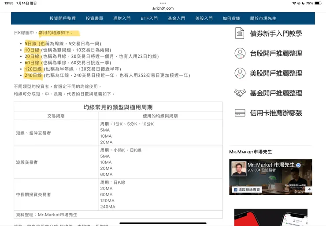Image resolution: width=326 pixels, height=226 pixels.
Task: Click 周期：1分K、5分K、10分K text
Action: pyautogui.click(x=127, y=124)
